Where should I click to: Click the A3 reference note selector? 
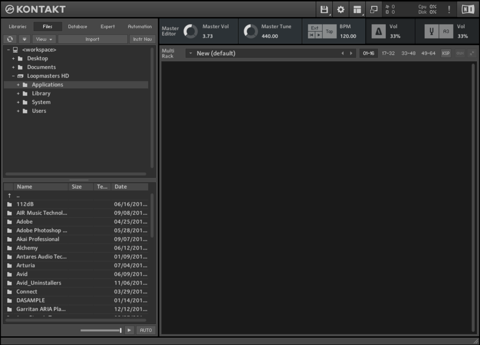pyautogui.click(x=446, y=31)
